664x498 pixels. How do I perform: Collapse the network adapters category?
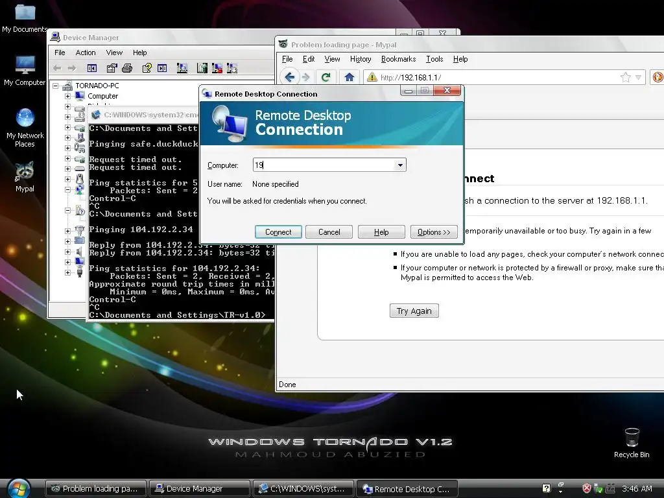pyautogui.click(x=67, y=190)
